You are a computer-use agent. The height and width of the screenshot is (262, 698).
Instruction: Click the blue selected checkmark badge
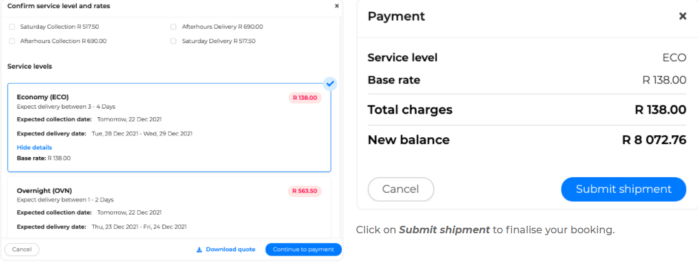(x=330, y=84)
